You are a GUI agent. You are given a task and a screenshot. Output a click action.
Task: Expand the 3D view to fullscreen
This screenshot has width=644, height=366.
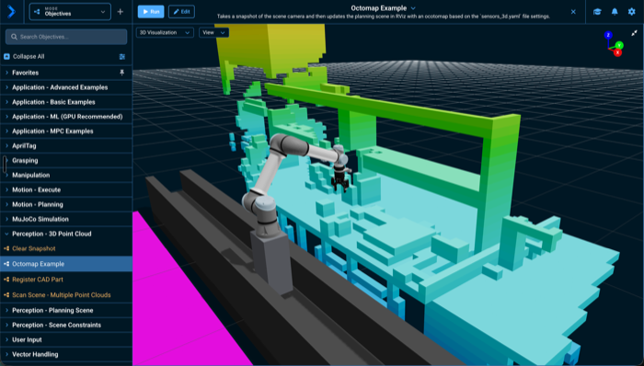coord(634,33)
